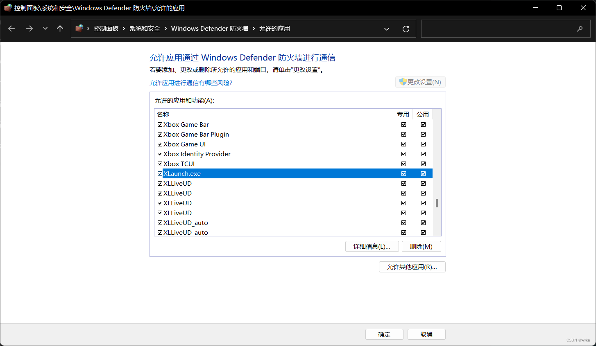Expand the chevron before 控制面板
The height and width of the screenshot is (346, 596).
88,29
